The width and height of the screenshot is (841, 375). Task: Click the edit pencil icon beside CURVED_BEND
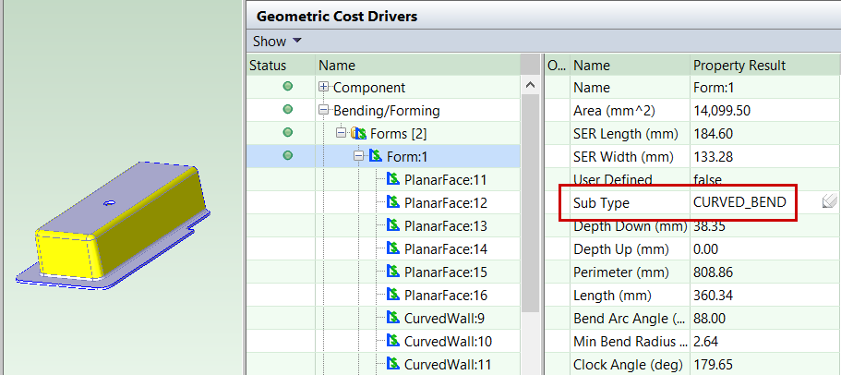[828, 202]
